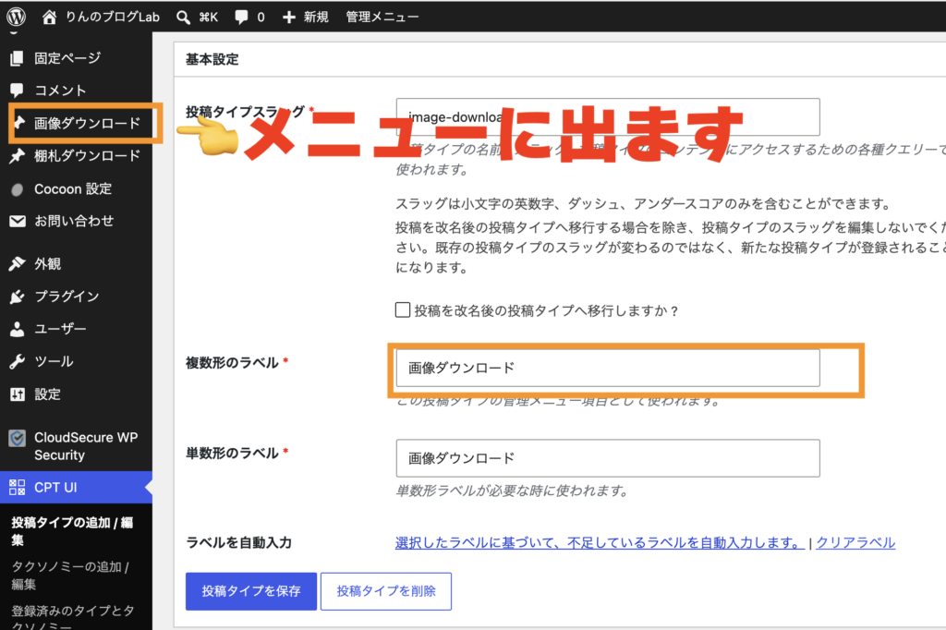Click the 投稿タイプを保存 button

click(251, 591)
